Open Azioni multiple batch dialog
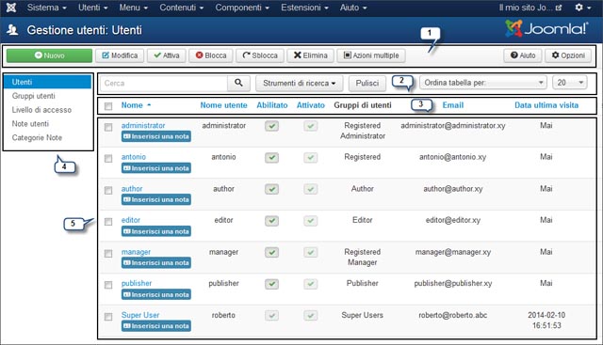This screenshot has height=345, width=603. (371, 55)
